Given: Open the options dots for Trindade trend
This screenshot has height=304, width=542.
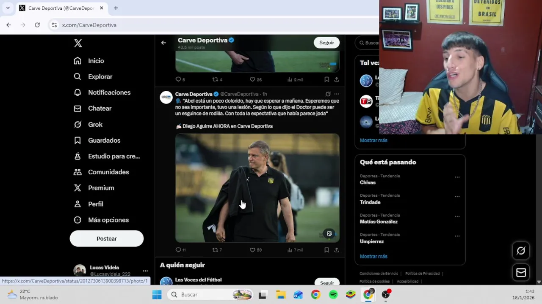Looking at the screenshot, I should click(457, 197).
